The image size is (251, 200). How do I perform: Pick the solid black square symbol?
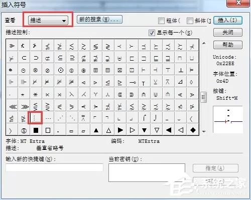[x=36, y=130]
